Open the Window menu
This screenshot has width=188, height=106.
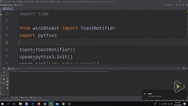(x=52, y=1)
